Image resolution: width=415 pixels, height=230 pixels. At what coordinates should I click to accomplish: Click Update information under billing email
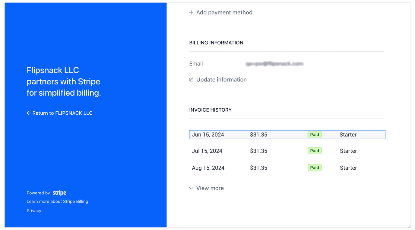coord(221,79)
